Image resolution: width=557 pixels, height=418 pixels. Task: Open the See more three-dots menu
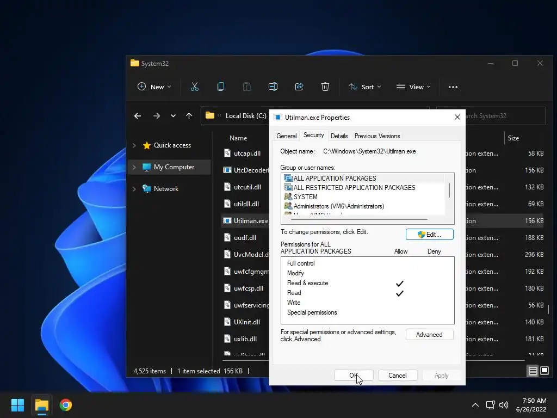(453, 87)
